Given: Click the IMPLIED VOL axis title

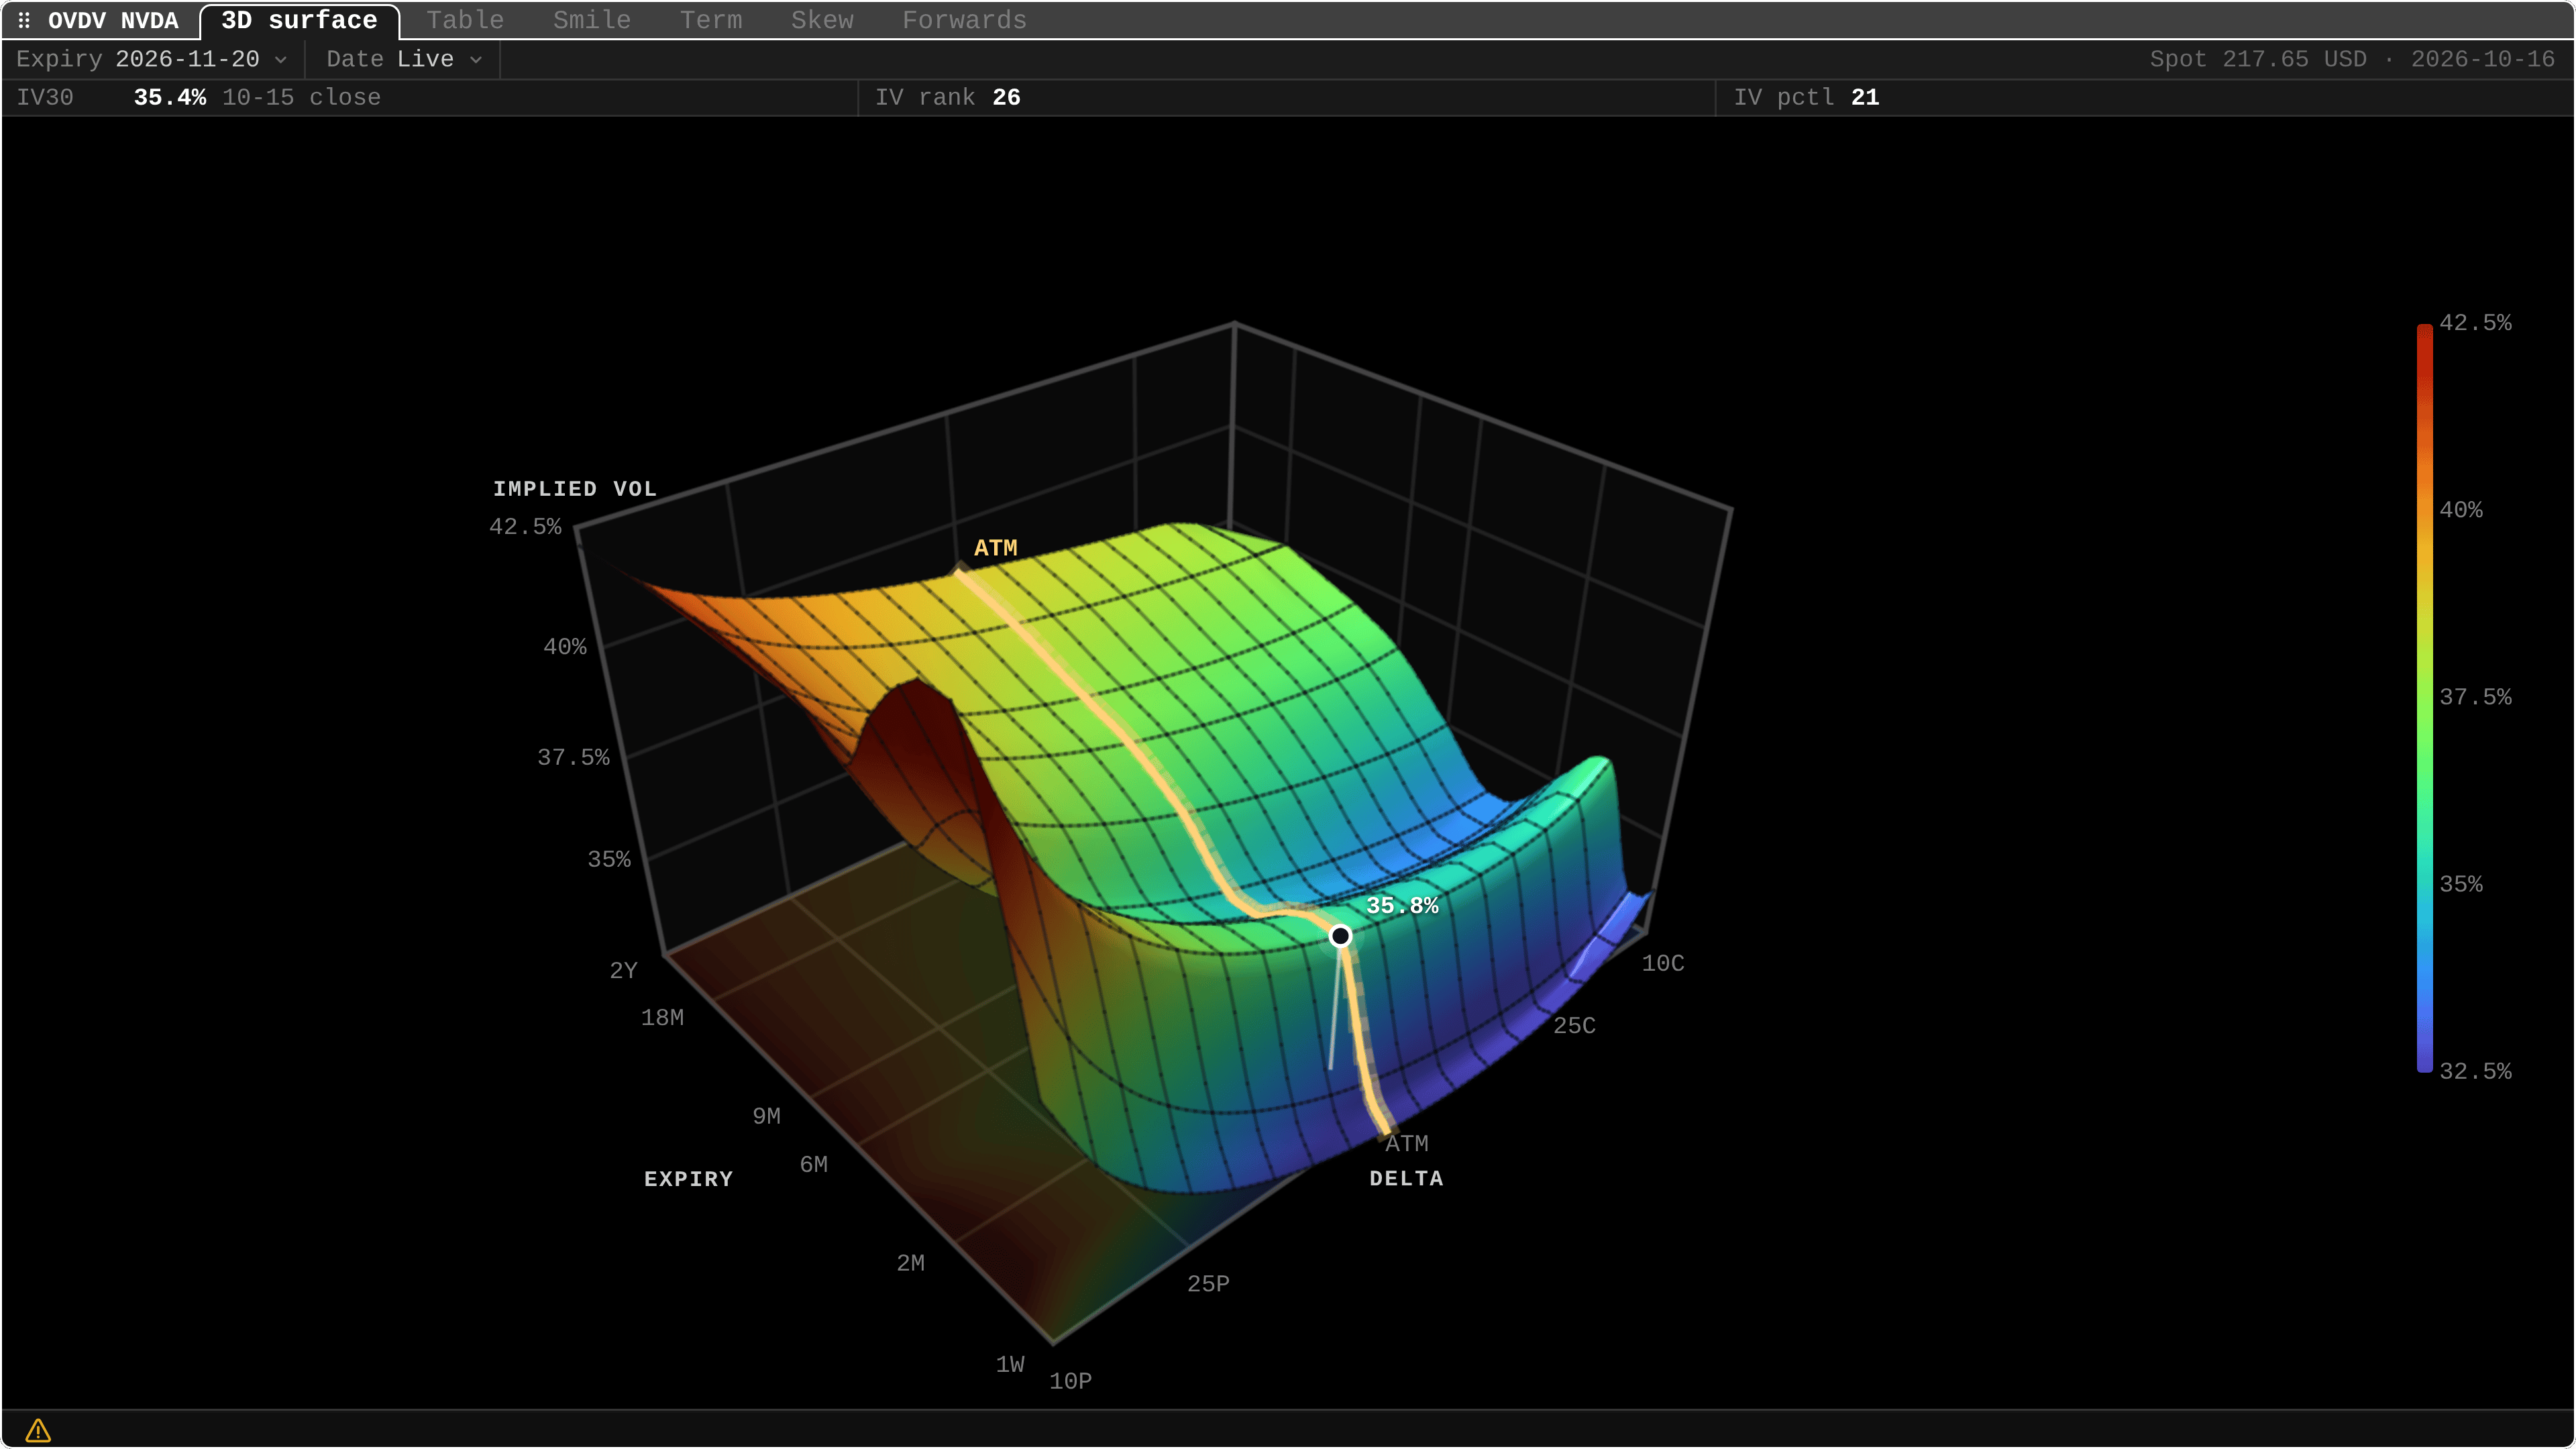Looking at the screenshot, I should [574, 489].
